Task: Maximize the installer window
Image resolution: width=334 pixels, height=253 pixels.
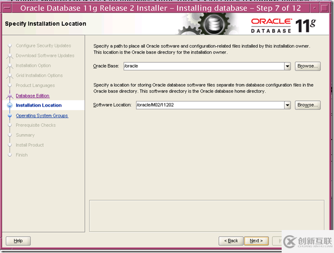Action: (x=325, y=8)
